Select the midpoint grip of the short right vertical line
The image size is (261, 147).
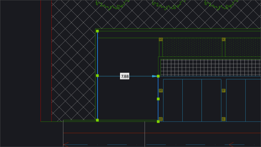tap(158, 99)
